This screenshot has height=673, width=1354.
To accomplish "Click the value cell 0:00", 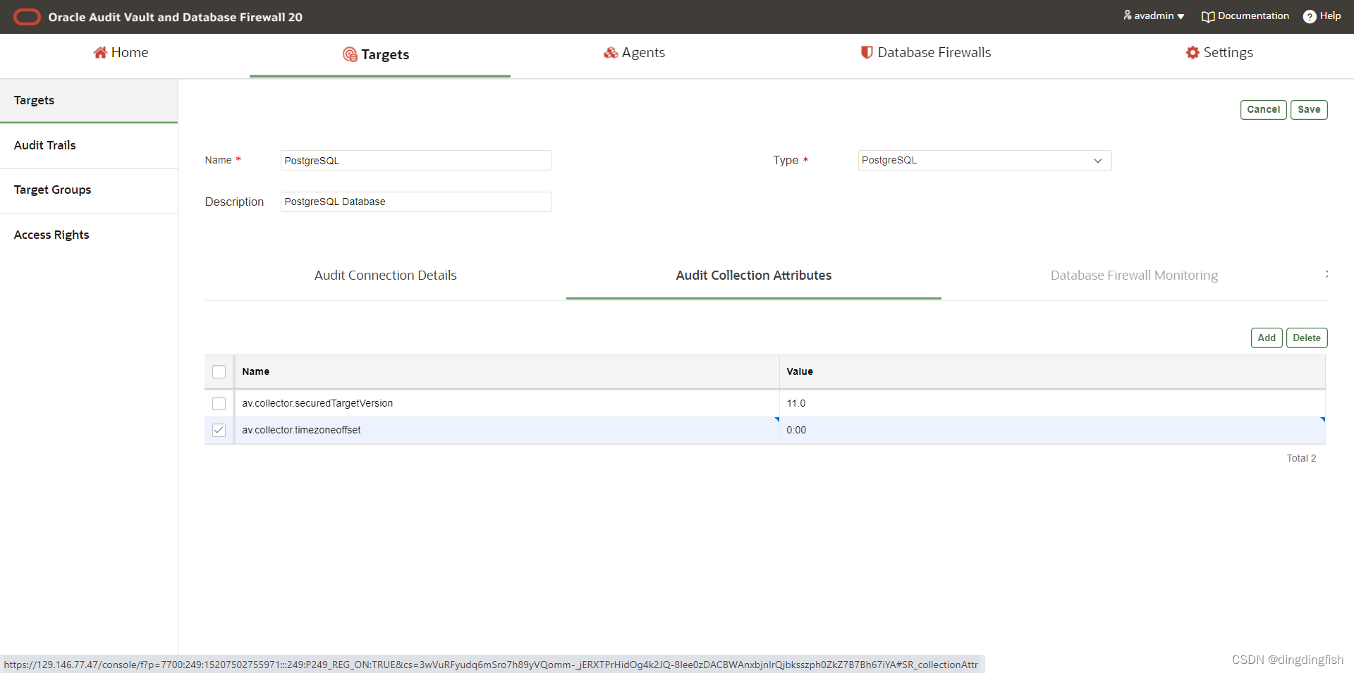I will 1052,430.
